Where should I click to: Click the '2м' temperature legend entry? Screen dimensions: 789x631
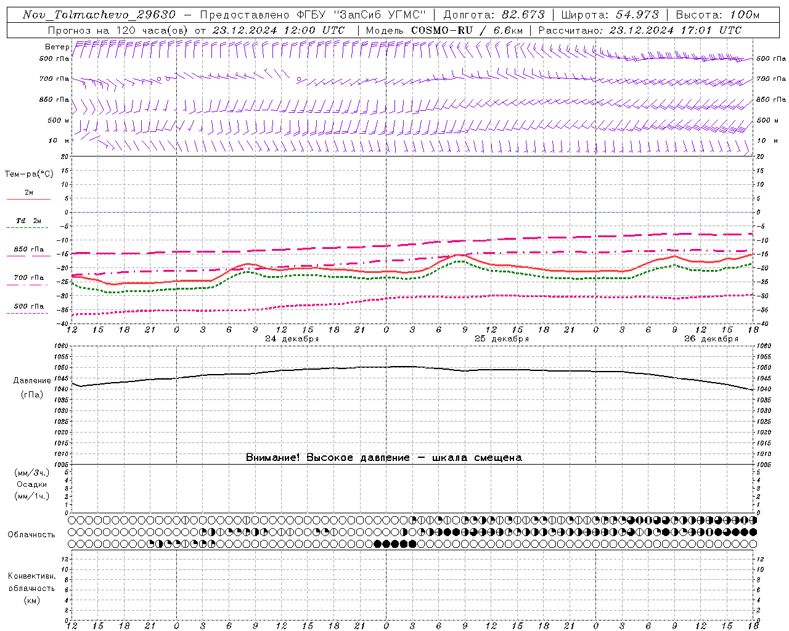(x=28, y=192)
